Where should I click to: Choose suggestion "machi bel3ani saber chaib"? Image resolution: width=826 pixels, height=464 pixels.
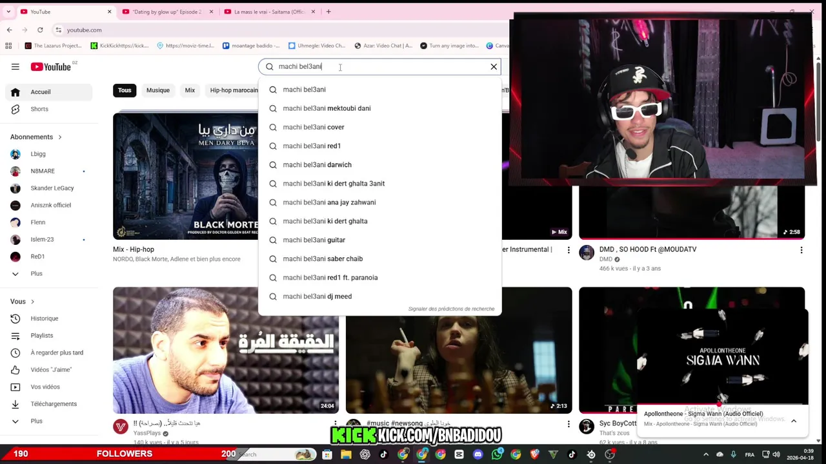click(379, 258)
